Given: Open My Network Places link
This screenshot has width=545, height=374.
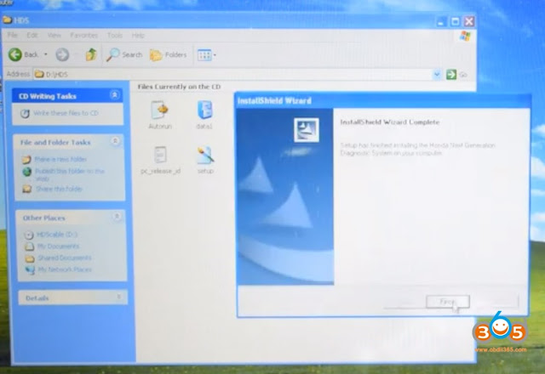Looking at the screenshot, I should pyautogui.click(x=65, y=269).
